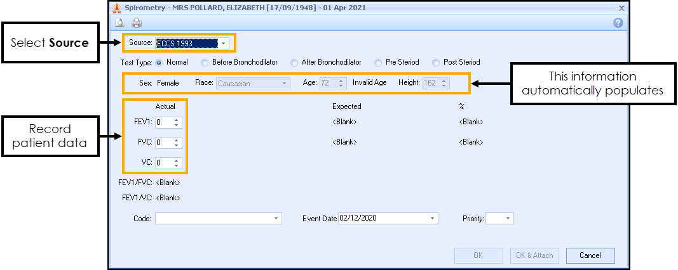
Task: Select the Post Steroid option
Action: 436,63
